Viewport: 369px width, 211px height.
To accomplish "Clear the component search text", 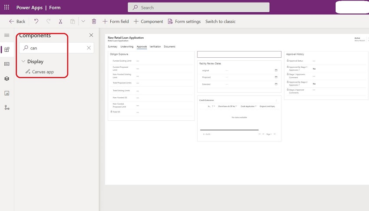I will [89, 48].
